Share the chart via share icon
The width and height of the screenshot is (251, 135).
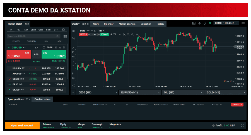point(73,85)
